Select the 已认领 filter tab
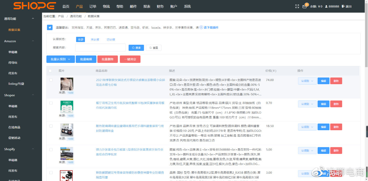This screenshot has height=181, width=368. [x=111, y=39]
